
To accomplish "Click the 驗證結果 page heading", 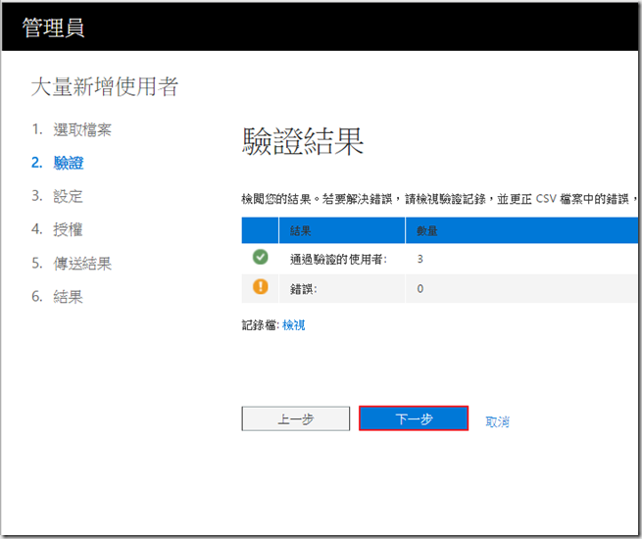I will click(x=302, y=142).
